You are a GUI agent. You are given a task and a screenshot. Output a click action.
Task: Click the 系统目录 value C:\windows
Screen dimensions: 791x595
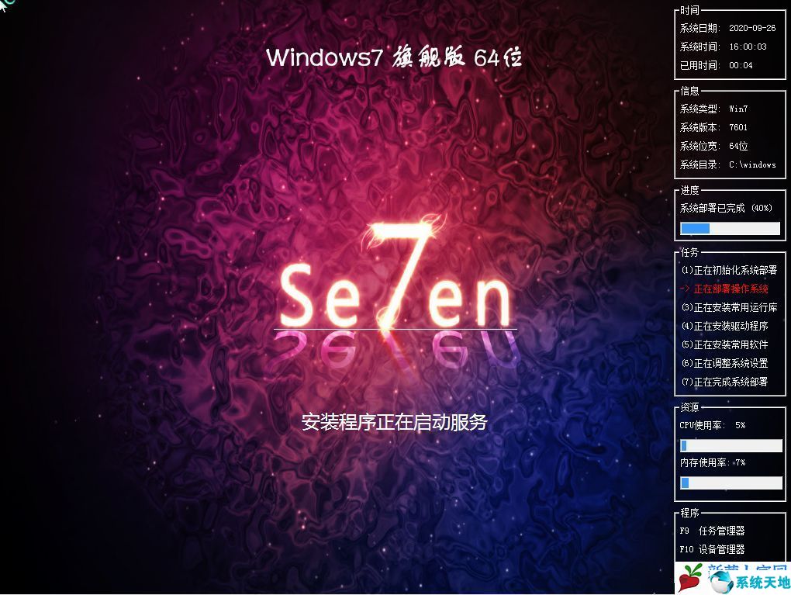(x=753, y=165)
